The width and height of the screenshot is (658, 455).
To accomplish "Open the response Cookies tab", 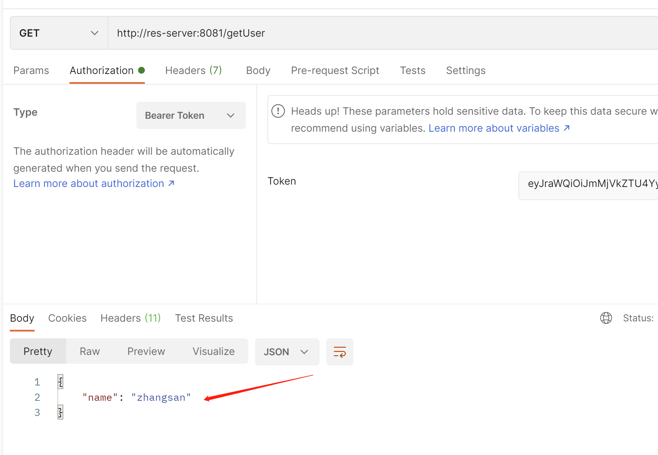I will [67, 318].
